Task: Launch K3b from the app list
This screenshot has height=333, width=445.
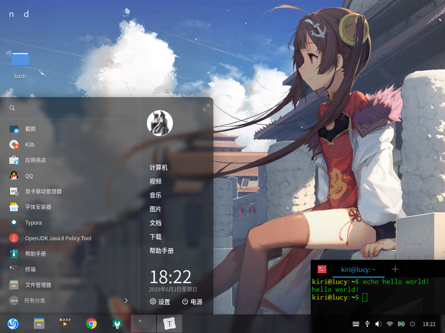Action: click(30, 144)
